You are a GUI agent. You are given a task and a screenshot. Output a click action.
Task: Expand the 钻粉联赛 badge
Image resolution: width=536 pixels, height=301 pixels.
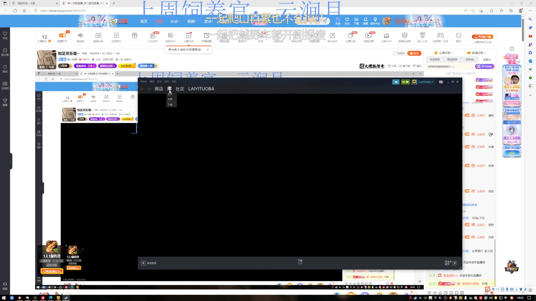(127, 66)
